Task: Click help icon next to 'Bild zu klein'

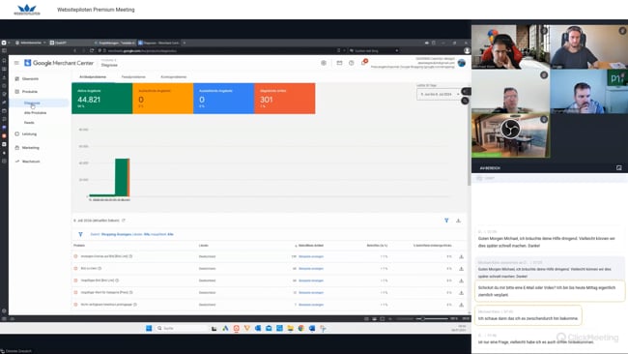Action: point(100,268)
